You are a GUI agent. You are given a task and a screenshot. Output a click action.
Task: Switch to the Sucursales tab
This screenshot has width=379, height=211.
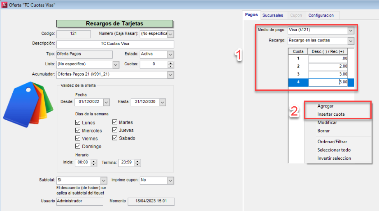coord(273,15)
